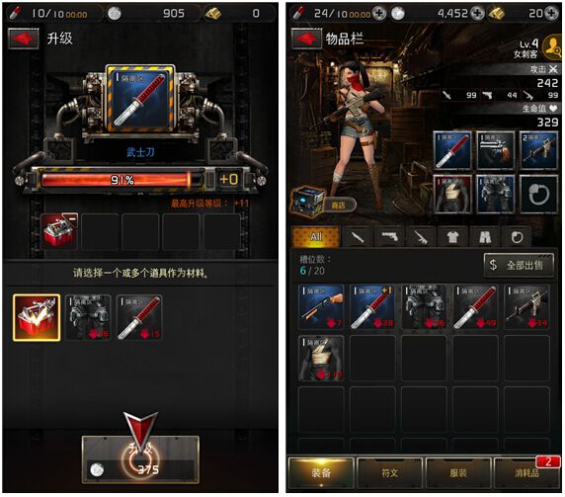Confirm upgrade costing 375 coins

140,459
